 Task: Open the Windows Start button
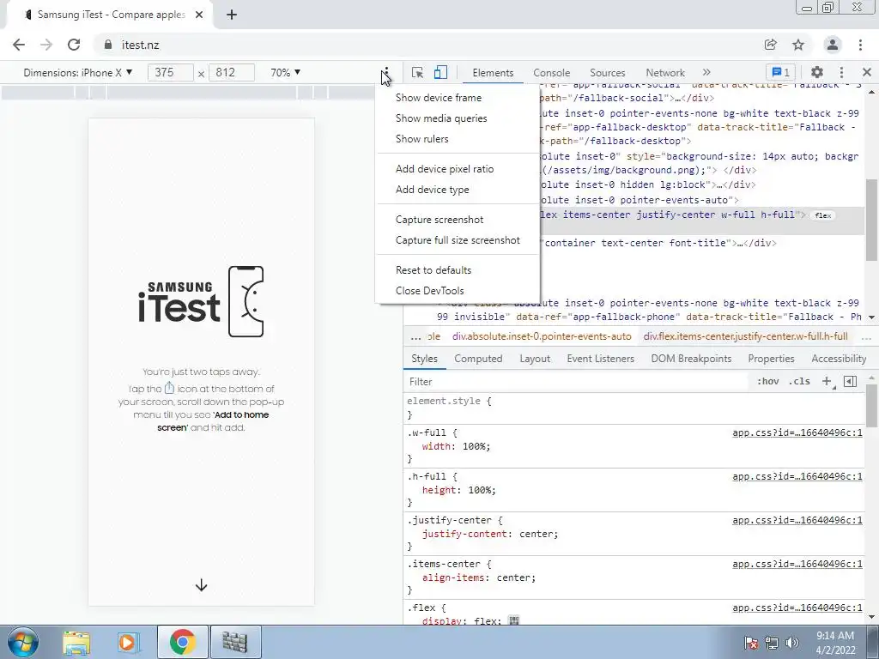23,642
